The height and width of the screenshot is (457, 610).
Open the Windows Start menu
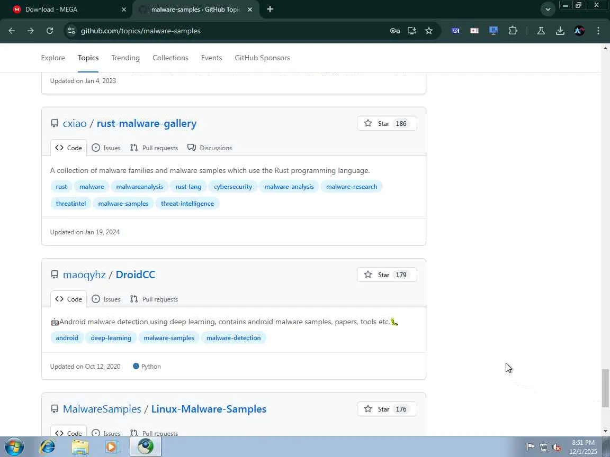pyautogui.click(x=14, y=446)
